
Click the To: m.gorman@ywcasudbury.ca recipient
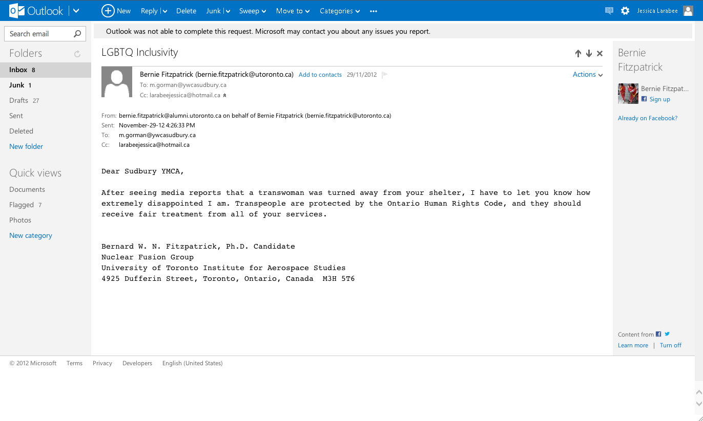point(183,85)
